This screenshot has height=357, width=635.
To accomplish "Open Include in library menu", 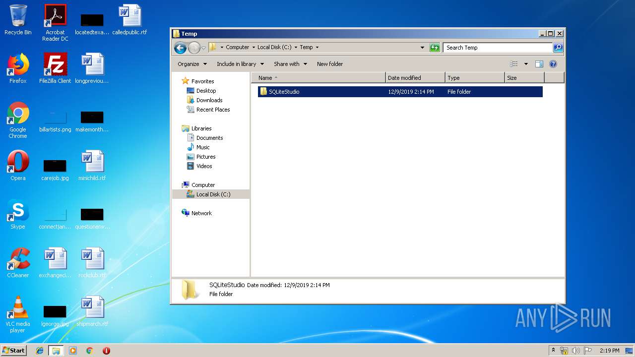I will click(240, 64).
